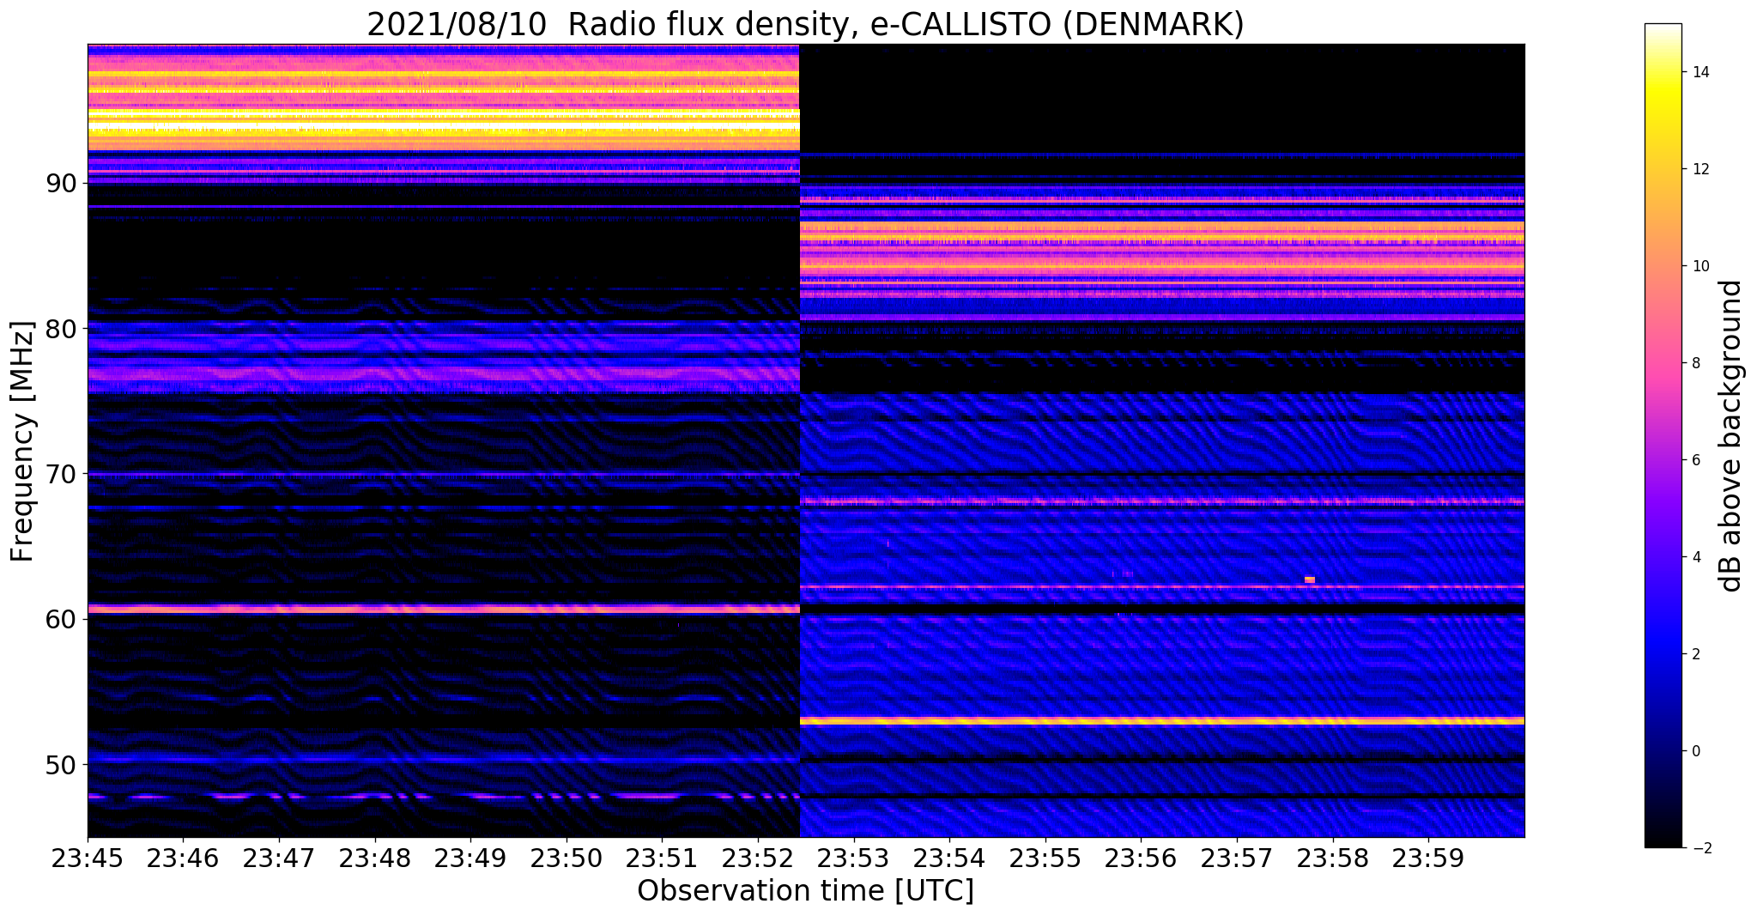Viewport: 1757px width, 916px height.
Task: Click the small orange burst near 23:58
Action: [x=1310, y=579]
